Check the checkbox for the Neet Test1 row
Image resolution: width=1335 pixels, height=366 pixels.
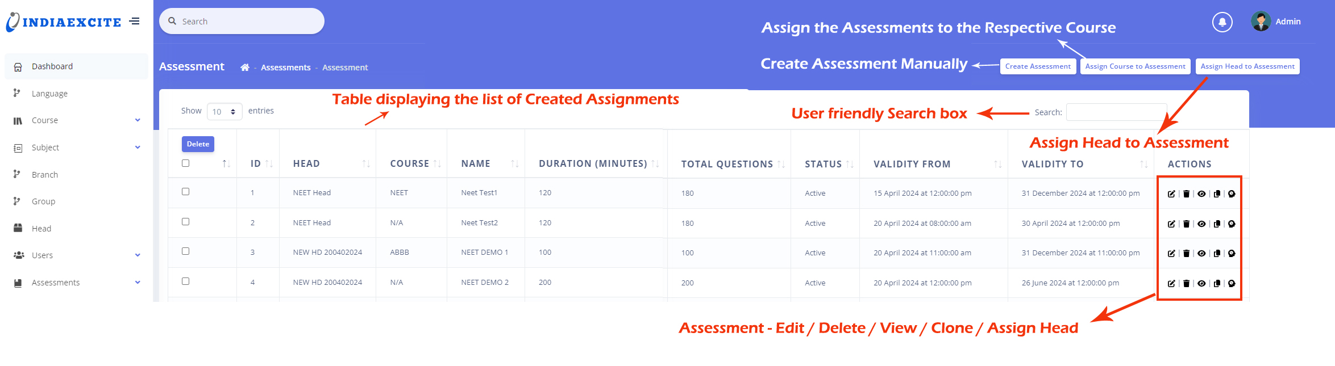pyautogui.click(x=185, y=192)
